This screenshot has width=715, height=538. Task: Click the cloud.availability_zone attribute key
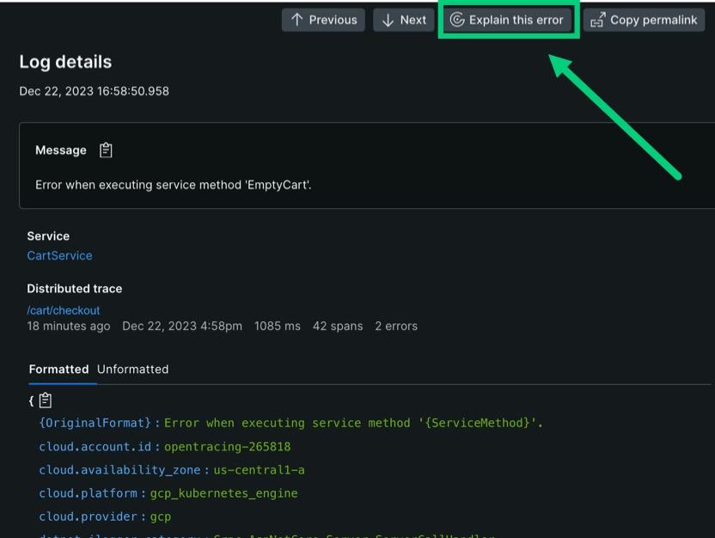(119, 470)
